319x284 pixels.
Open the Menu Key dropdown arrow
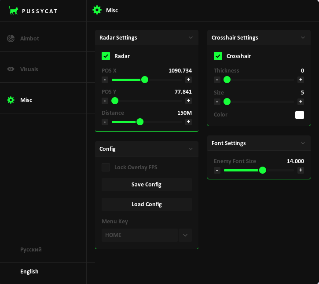pyautogui.click(x=185, y=235)
